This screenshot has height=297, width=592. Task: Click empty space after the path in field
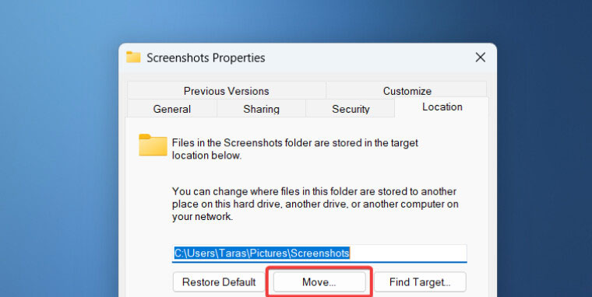click(407, 253)
